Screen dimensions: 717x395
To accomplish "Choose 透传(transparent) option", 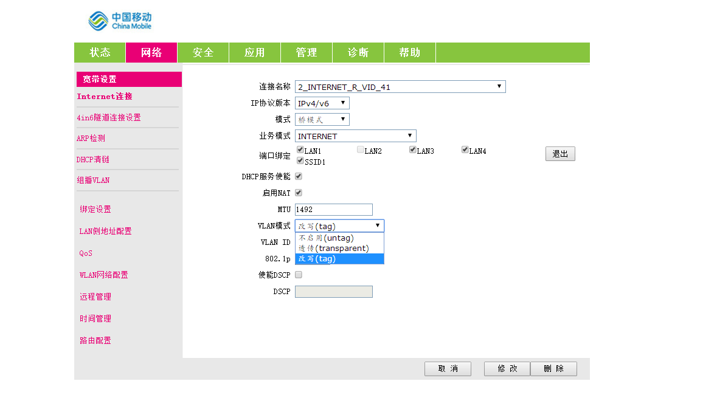I will [x=339, y=249].
